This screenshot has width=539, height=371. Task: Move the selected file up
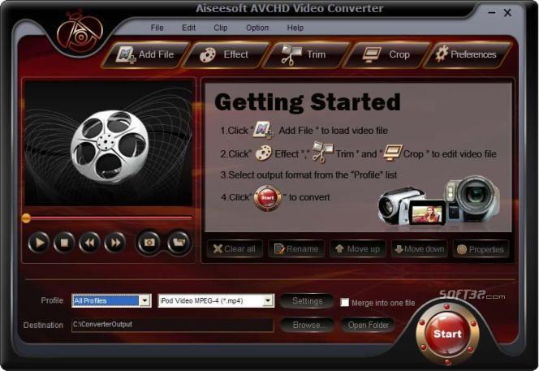pos(358,249)
